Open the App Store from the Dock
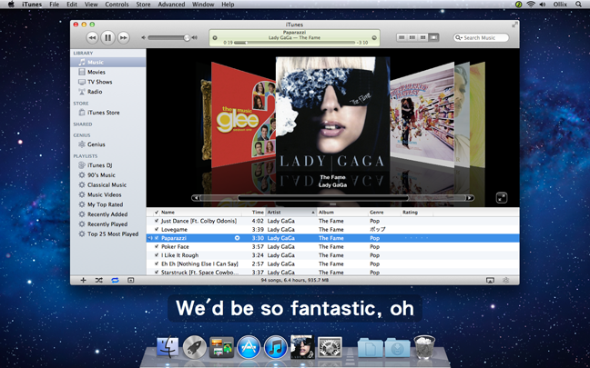 click(x=249, y=347)
